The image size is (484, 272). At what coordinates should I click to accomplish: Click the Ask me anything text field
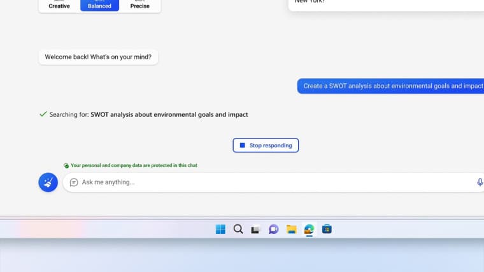pyautogui.click(x=274, y=182)
